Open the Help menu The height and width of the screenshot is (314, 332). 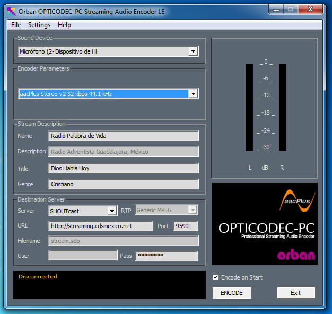click(x=64, y=25)
